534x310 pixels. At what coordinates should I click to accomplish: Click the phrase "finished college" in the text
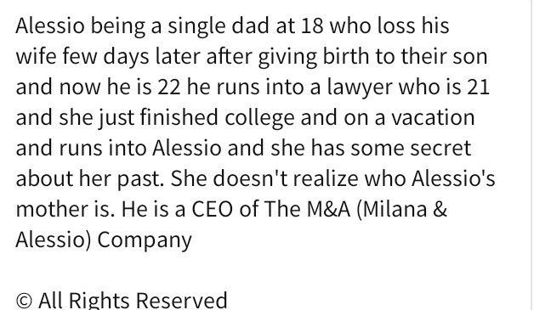[x=218, y=118]
